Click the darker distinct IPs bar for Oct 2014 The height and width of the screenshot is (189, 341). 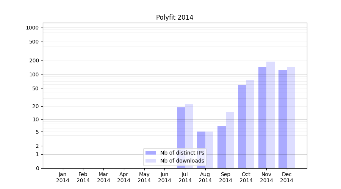coord(242,127)
